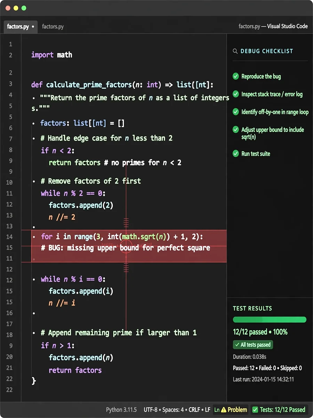Viewport: 313px width, 418px height.
Task: Click the search icon beside DEBUG CHECKLIST
Action: [x=235, y=51]
